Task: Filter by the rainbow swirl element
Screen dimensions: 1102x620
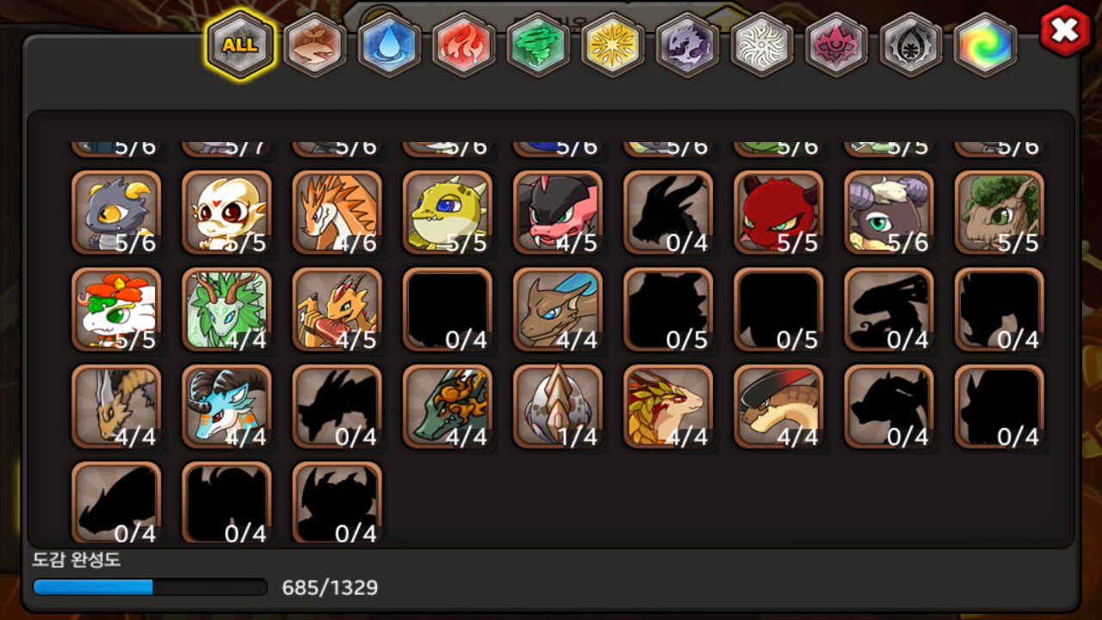Action: coord(986,44)
